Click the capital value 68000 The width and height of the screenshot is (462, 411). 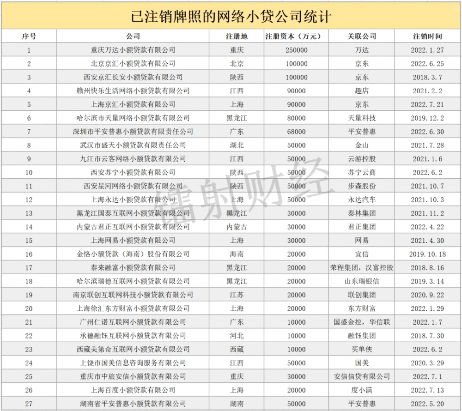tap(297, 132)
